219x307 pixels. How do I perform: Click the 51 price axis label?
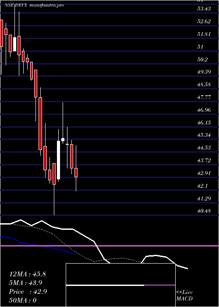[x=201, y=47]
